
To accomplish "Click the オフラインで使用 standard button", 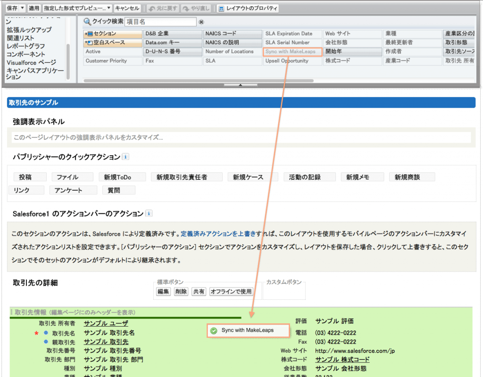I will click(x=231, y=291).
